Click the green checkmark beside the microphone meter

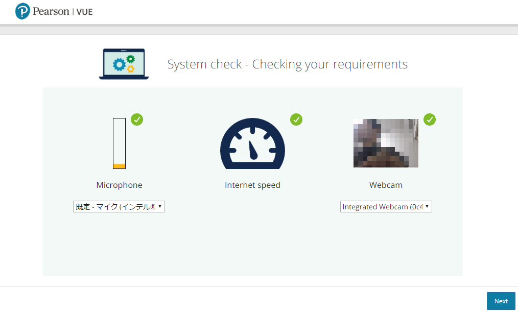tap(137, 119)
